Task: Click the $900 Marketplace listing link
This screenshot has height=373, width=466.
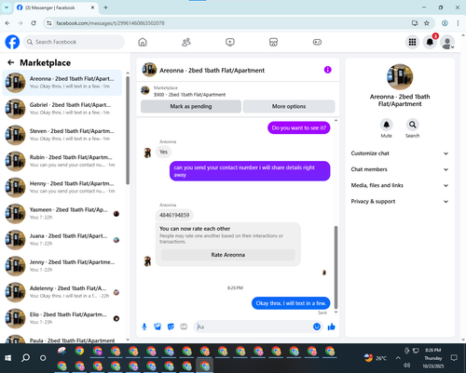Action: [x=189, y=95]
